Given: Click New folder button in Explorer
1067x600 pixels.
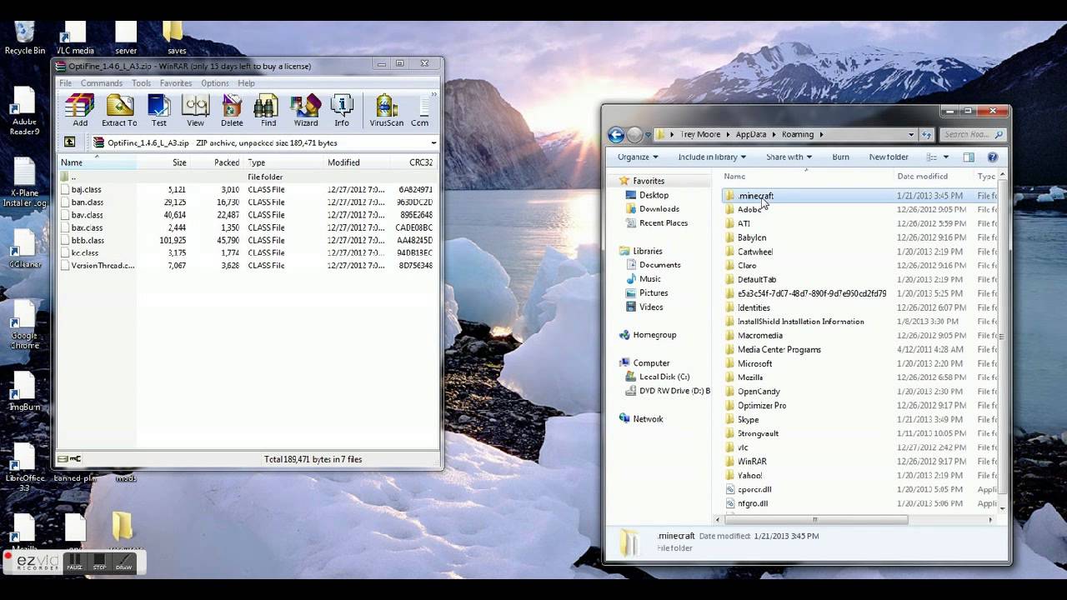Looking at the screenshot, I should click(x=889, y=157).
